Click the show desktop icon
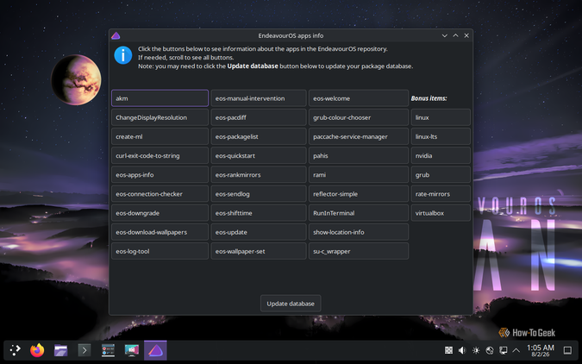 (x=567, y=350)
